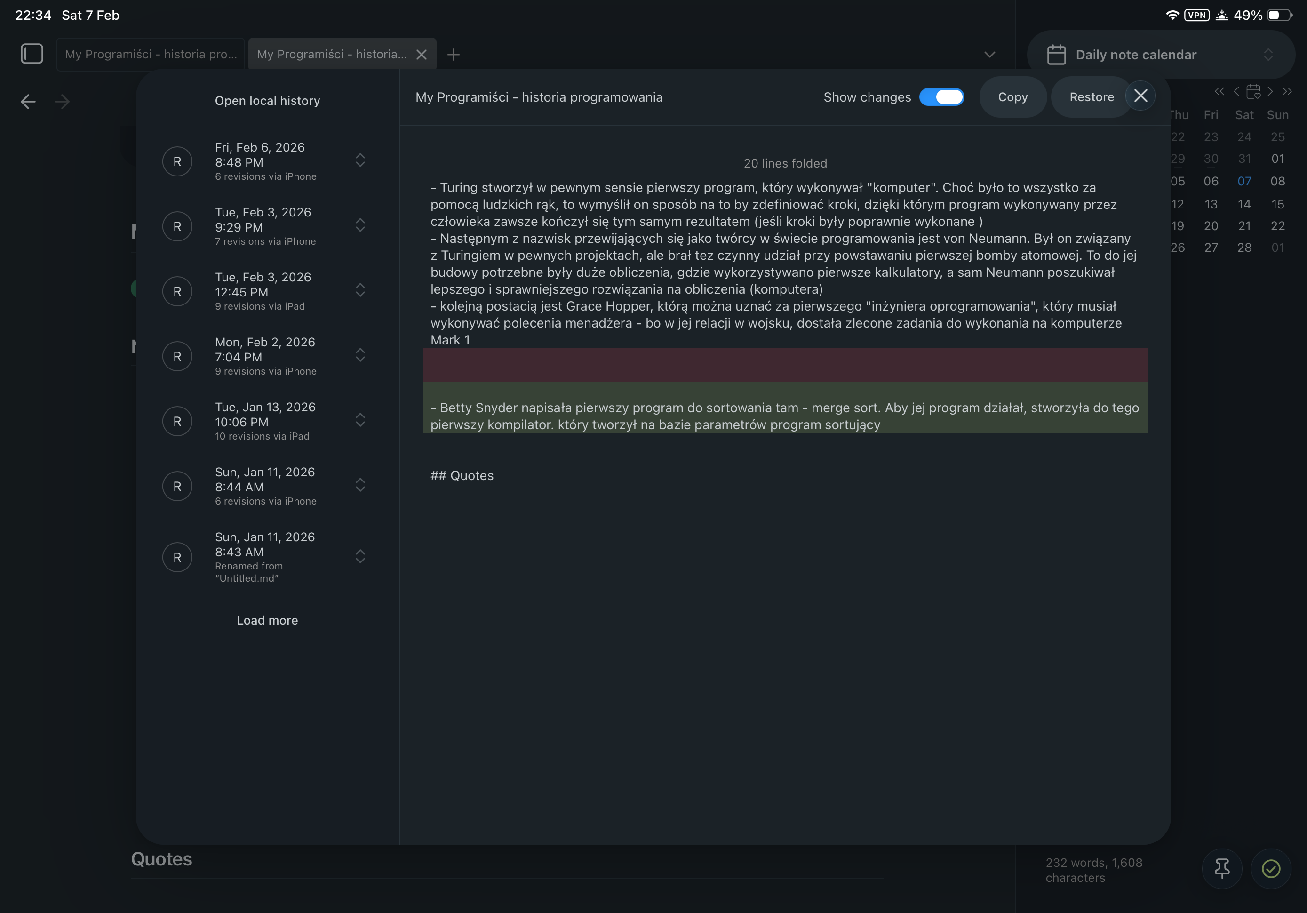Select Mon, Feb 2 7:04 PM revision
Screen dimensions: 1307x913
click(x=265, y=356)
